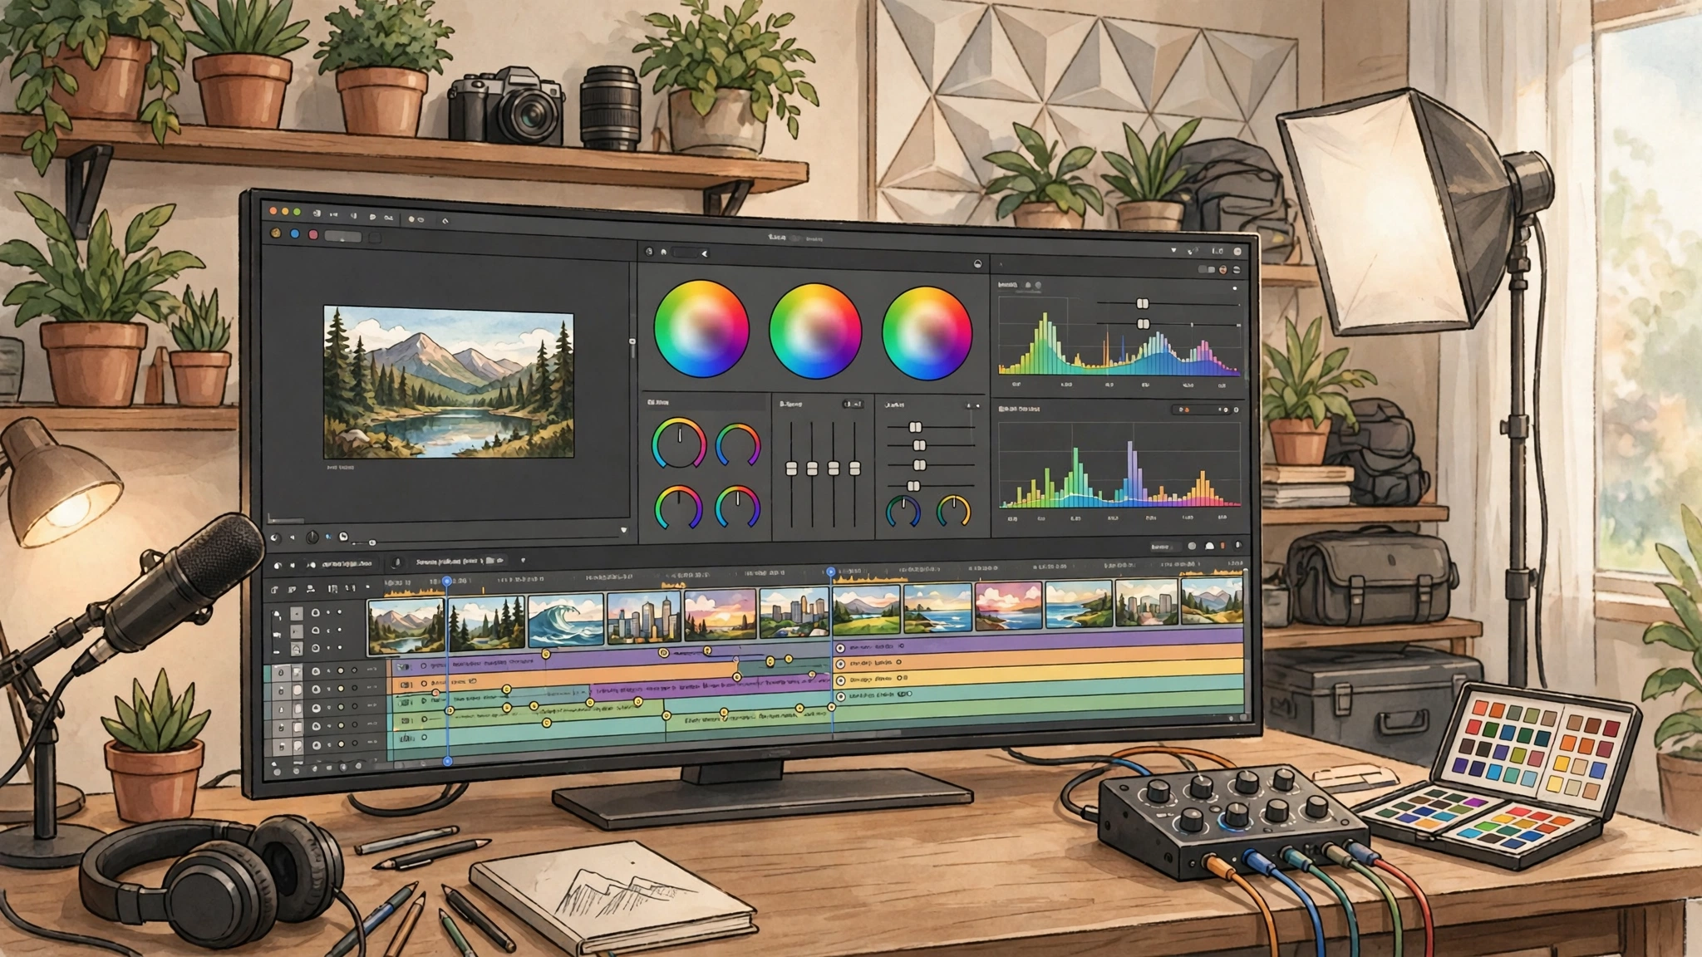The height and width of the screenshot is (957, 1702).
Task: Click the upper slider handle above the top histogram
Action: tap(1143, 304)
